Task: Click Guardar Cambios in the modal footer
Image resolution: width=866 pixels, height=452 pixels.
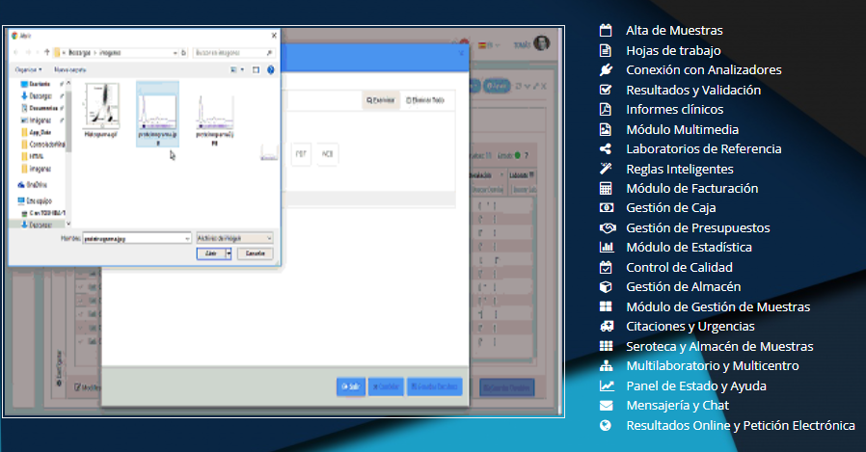Action: [x=435, y=386]
